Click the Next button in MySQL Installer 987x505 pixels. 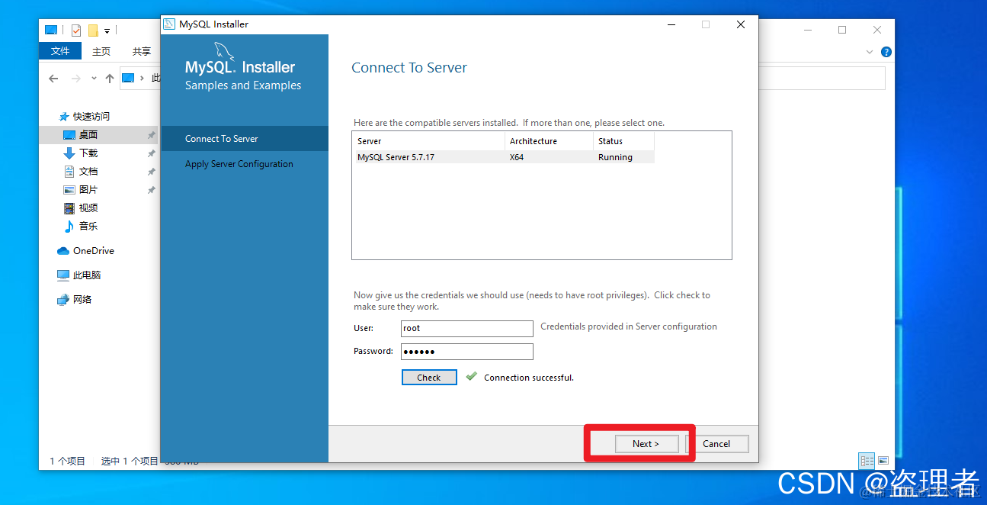(x=646, y=444)
